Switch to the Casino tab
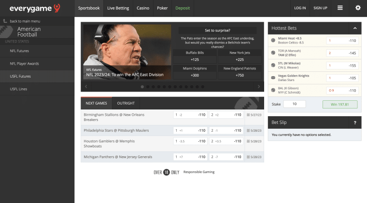The image size is (367, 203). pos(143,8)
